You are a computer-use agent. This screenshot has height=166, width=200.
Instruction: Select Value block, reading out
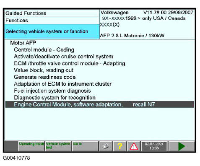pos(44,70)
